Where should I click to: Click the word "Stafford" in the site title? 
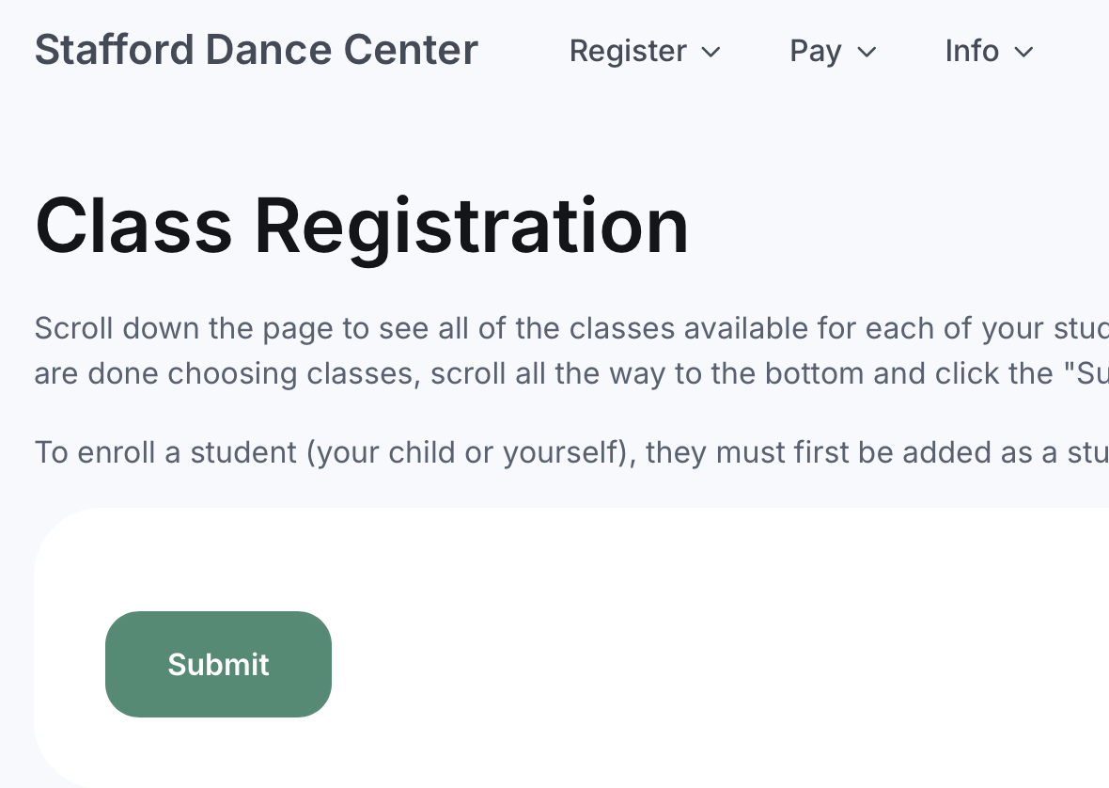pyautogui.click(x=114, y=50)
